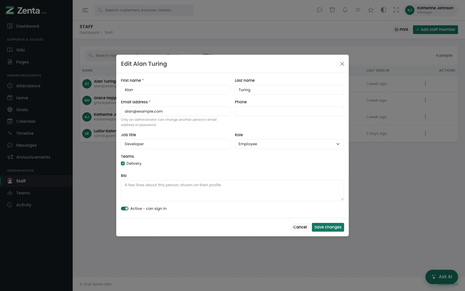
Task: Open Calendar in sidebar
Action: pos(36,121)
